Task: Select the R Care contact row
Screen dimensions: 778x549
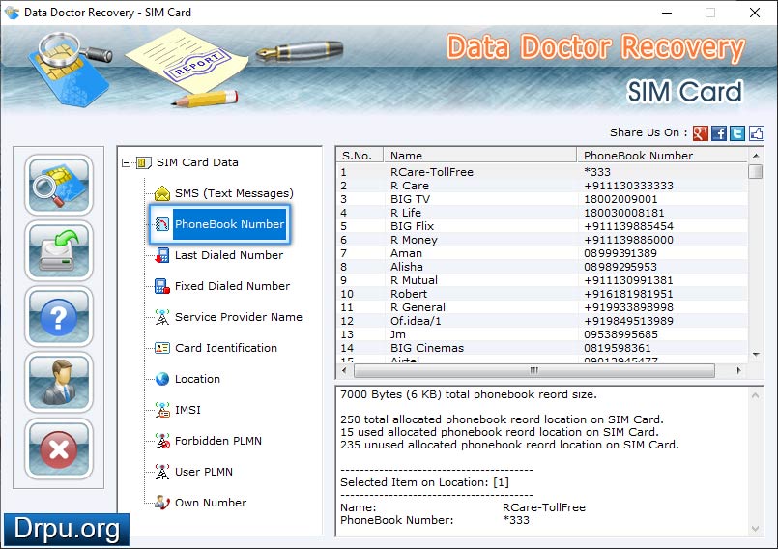Action: [x=542, y=186]
